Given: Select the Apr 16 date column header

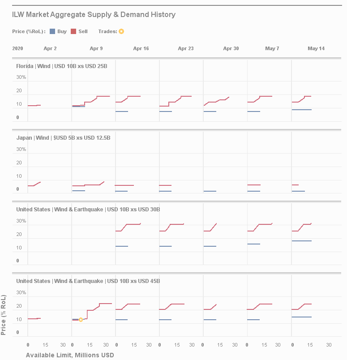Looking at the screenshot, I should tap(141, 48).
